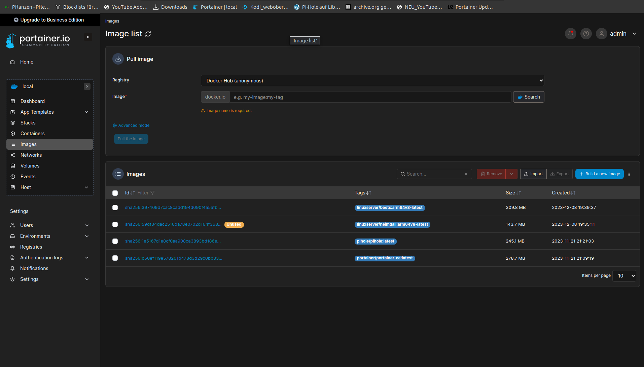Viewport: 644px width, 367px height.
Task: Expand the Host submenu
Action: (x=86, y=187)
